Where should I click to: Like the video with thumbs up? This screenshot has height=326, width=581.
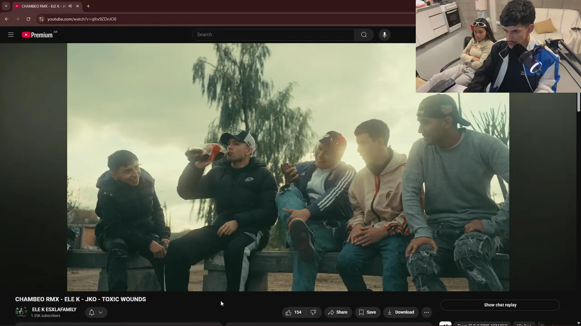[x=294, y=312]
